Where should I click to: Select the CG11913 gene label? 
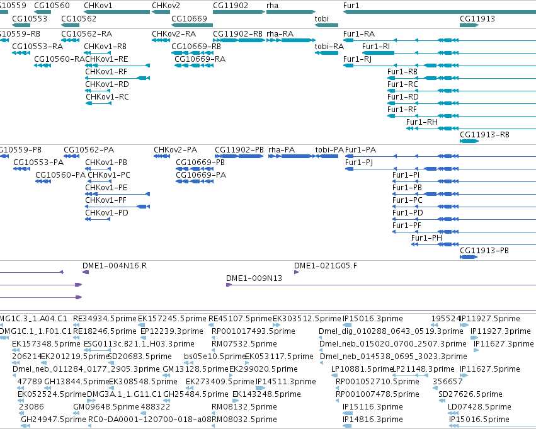pos(477,18)
